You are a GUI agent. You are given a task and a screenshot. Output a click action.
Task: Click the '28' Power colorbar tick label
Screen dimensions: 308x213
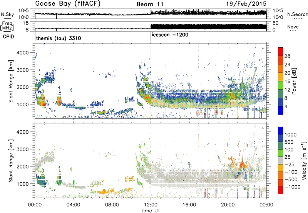287,56
